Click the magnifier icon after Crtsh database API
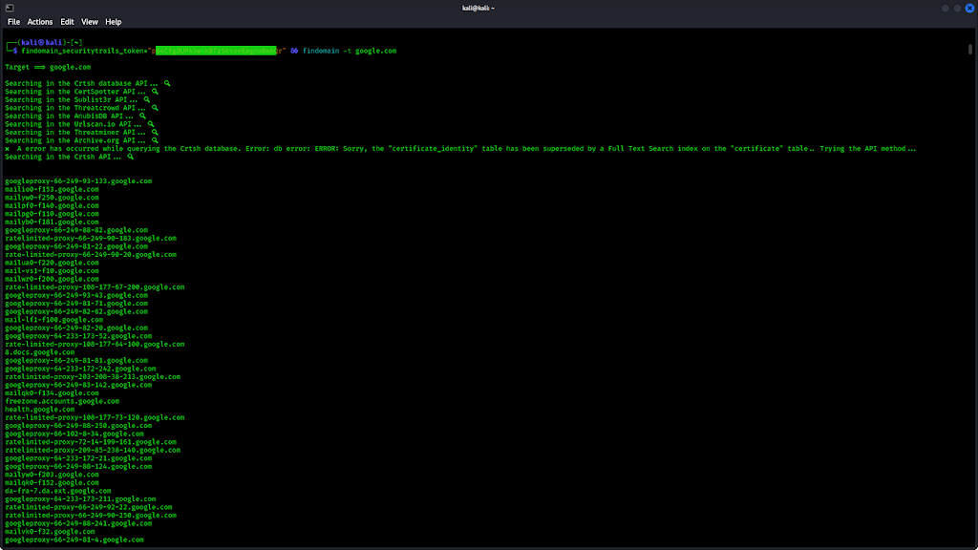The height and width of the screenshot is (550, 978). coord(167,83)
